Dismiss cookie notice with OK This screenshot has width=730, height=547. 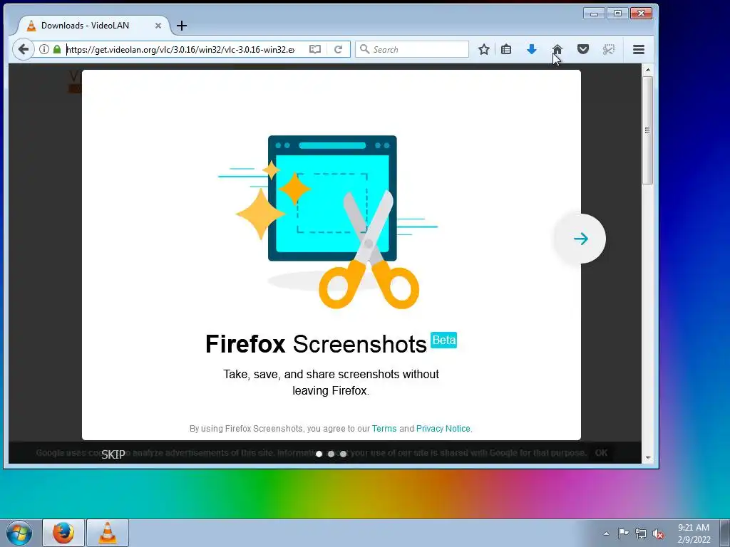coord(601,452)
